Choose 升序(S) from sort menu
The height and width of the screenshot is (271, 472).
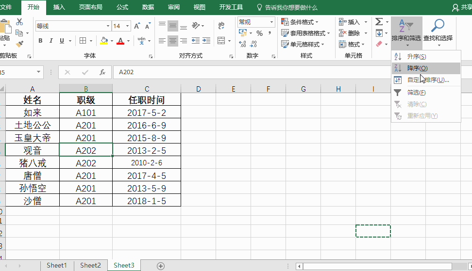[426, 57]
